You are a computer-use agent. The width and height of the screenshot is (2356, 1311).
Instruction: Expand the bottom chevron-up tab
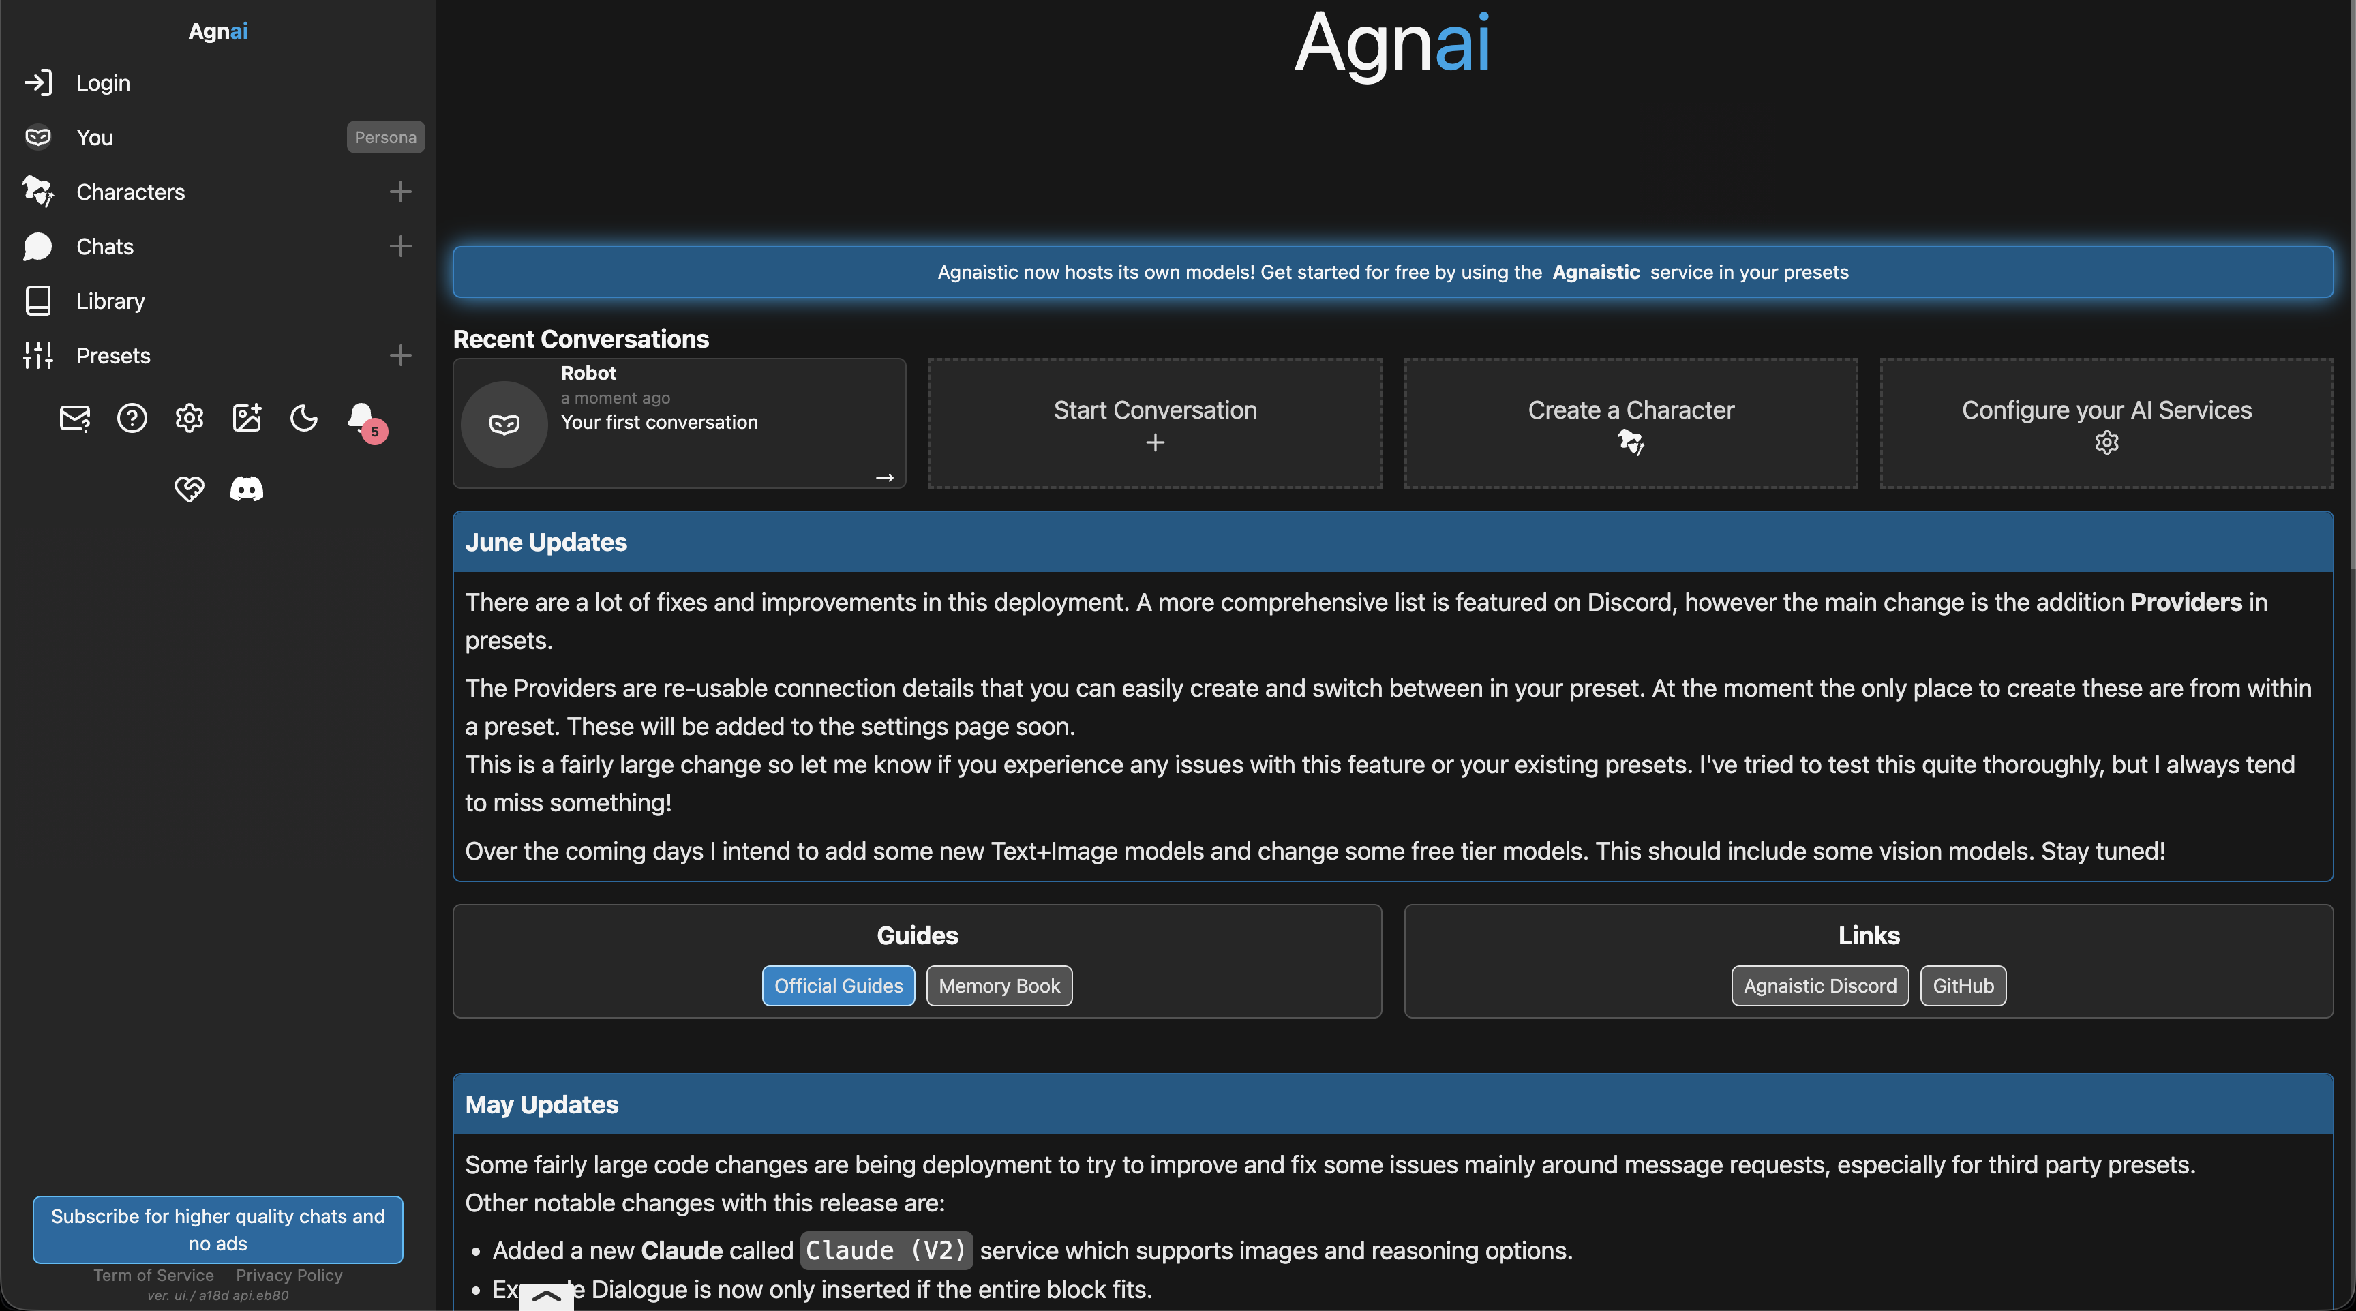546,1297
